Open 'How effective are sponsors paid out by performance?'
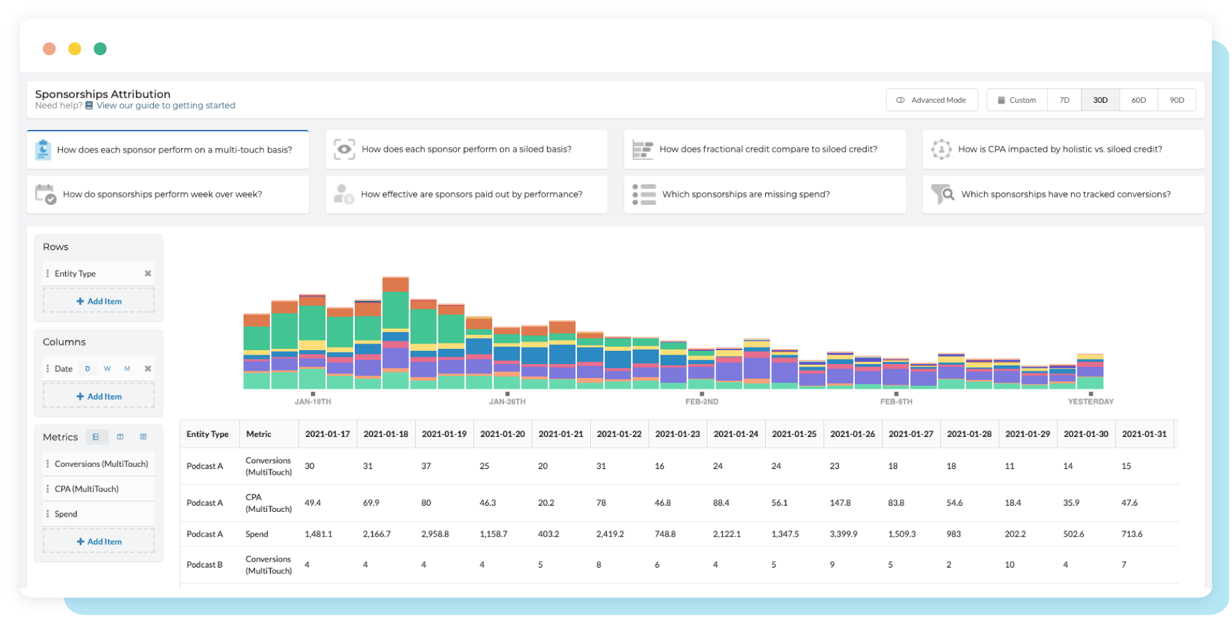Screen dimensions: 1232x620 coord(471,194)
